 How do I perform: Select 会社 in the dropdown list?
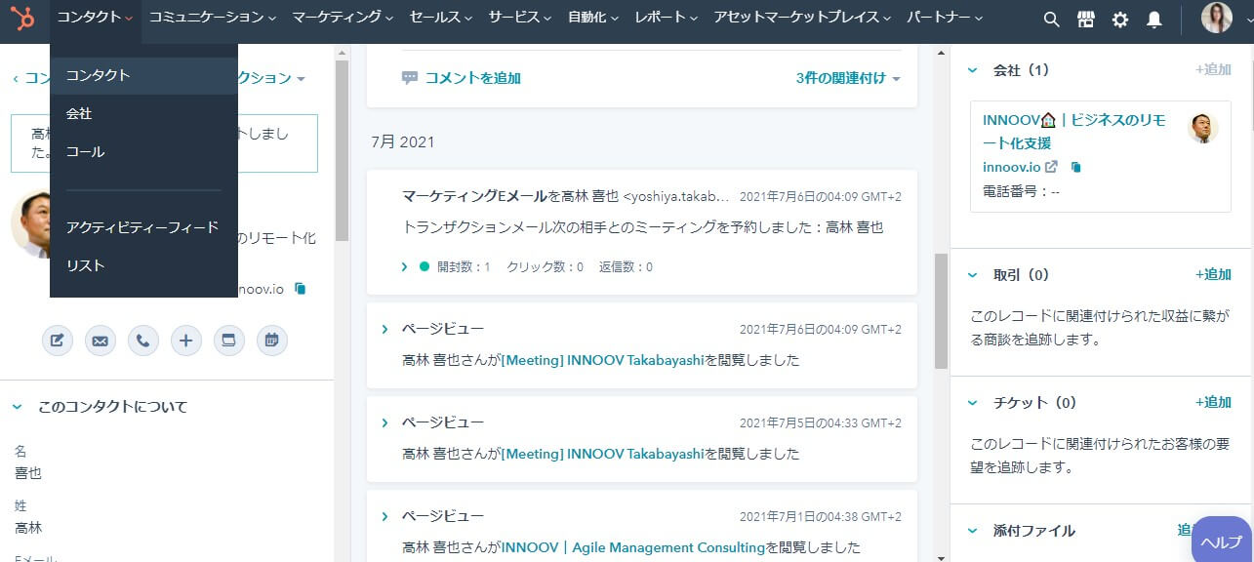tap(144, 113)
